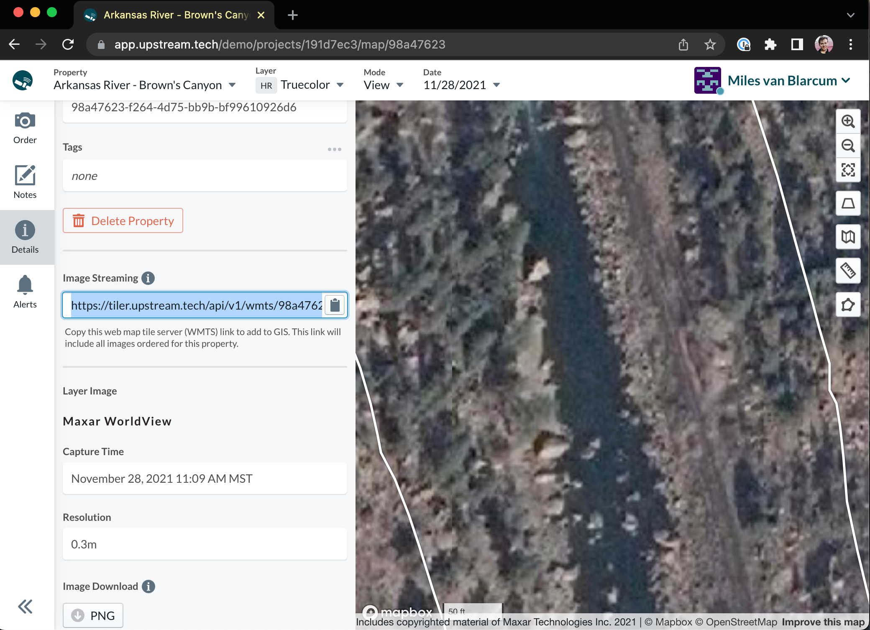Image resolution: width=870 pixels, height=630 pixels.
Task: Open a new browser tab
Action: [x=293, y=15]
